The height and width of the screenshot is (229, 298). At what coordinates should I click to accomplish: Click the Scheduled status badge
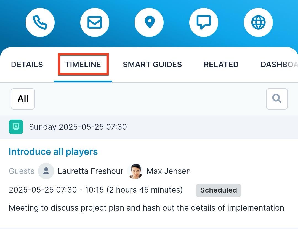[219, 190]
